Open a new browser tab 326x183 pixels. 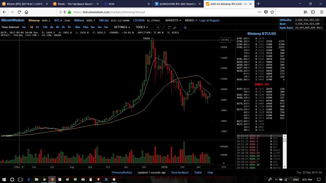[x=258, y=4]
